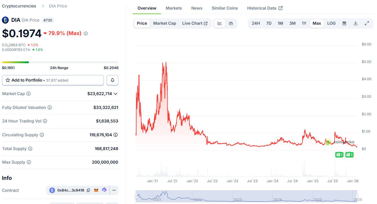
Task: Click the info icon beside the 119,676,104 value
Action: (x=116, y=135)
